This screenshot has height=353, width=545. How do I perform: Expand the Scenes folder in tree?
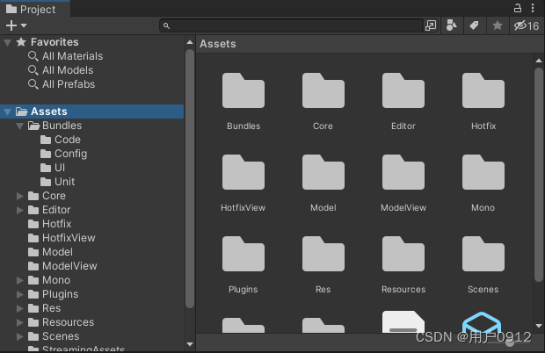tap(20, 336)
